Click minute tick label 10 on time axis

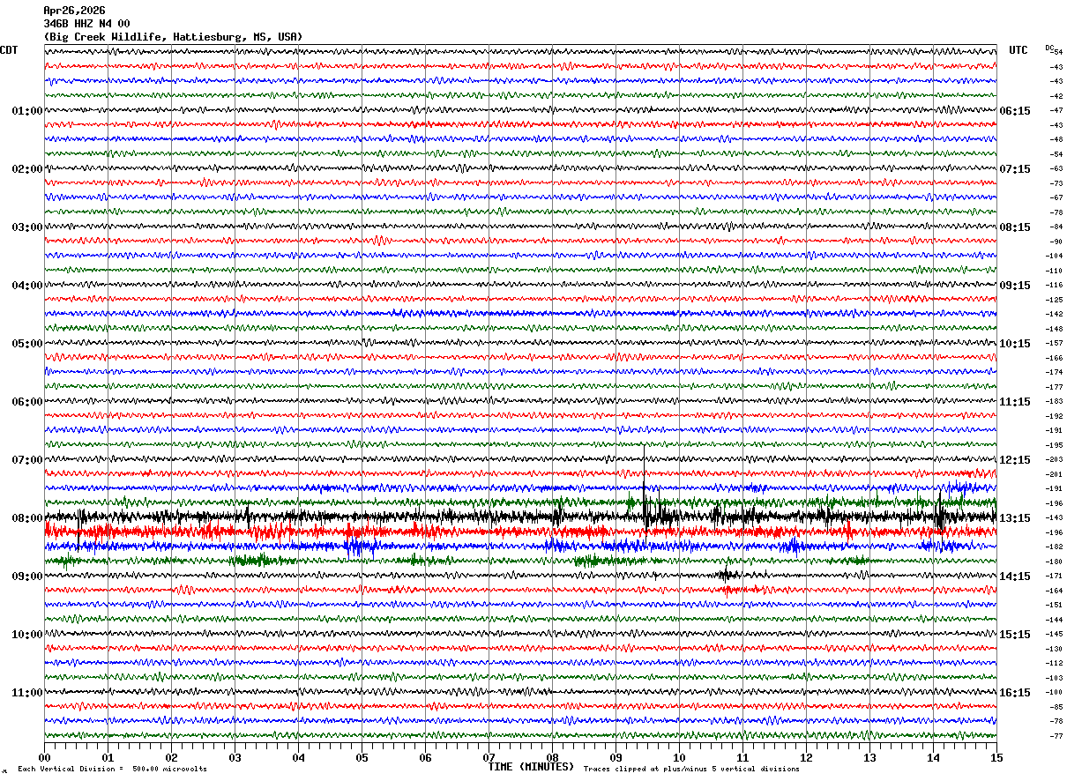point(679,758)
